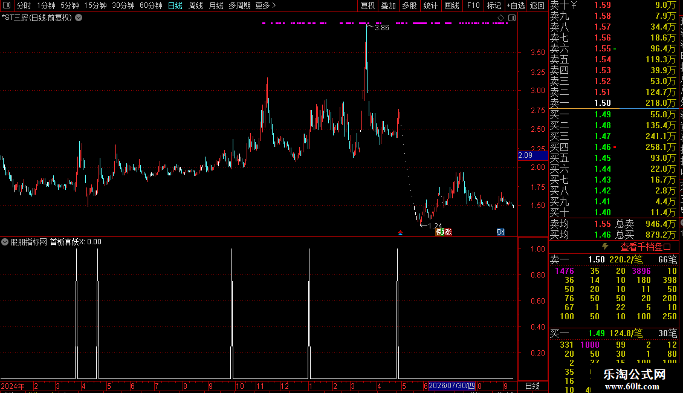The image size is (683, 393).
Task: Click the 日线 label at chart bottom-right
Action: 532,386
